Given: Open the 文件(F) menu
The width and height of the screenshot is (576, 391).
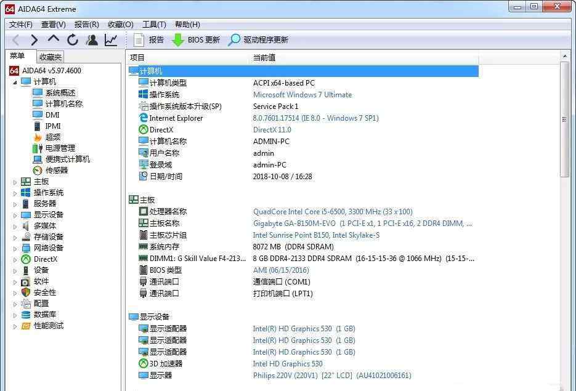Looking at the screenshot, I should [x=21, y=24].
